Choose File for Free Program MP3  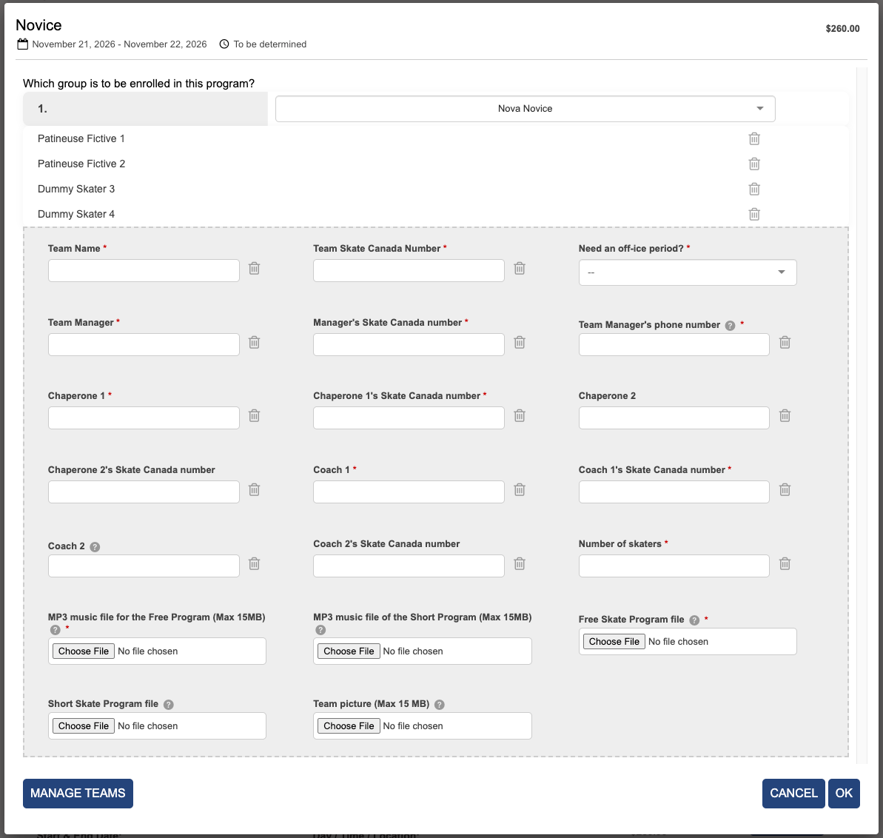pos(84,651)
